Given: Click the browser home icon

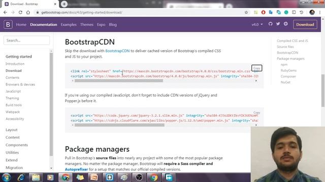Looking at the screenshot, I should [x=28, y=12].
